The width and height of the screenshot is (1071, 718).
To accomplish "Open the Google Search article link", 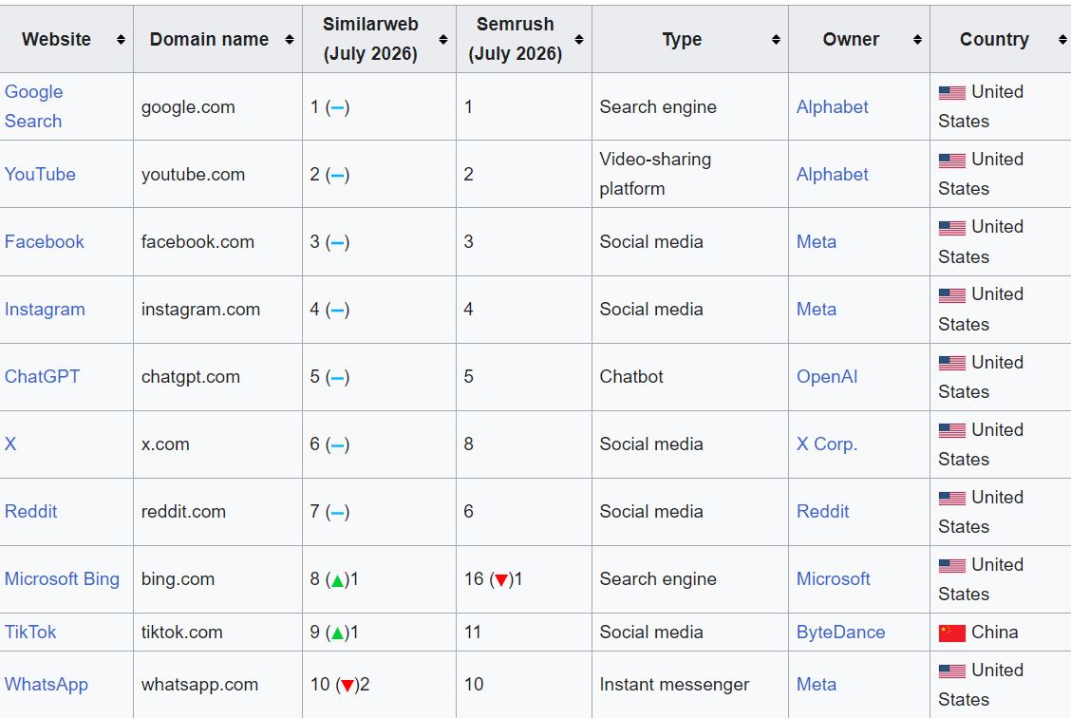I will [x=33, y=106].
